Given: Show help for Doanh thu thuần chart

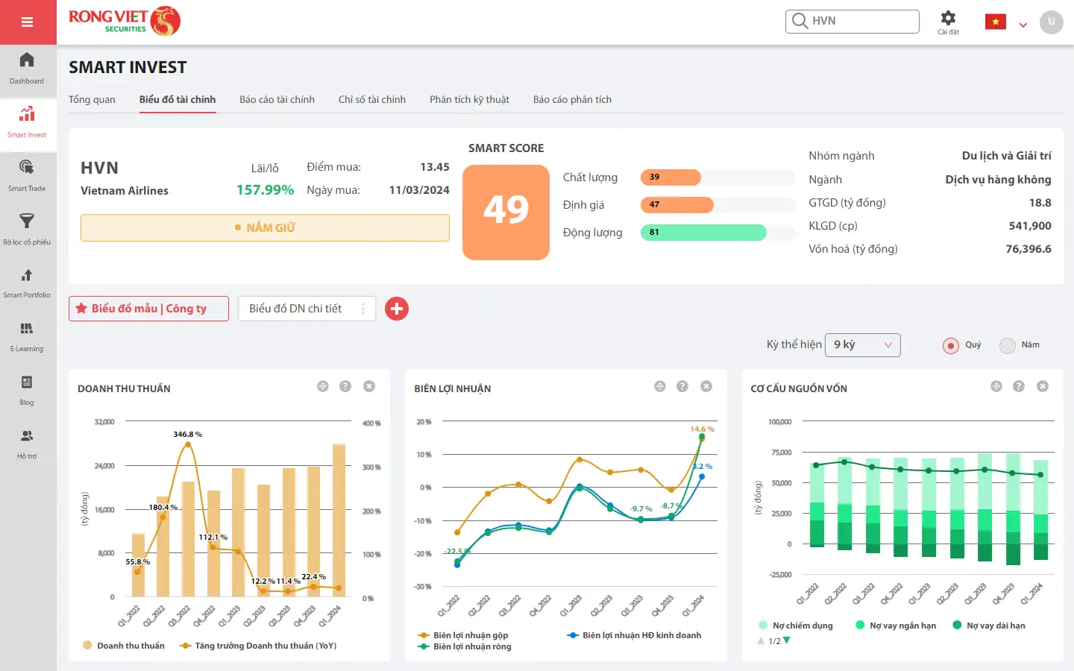Looking at the screenshot, I should [345, 386].
